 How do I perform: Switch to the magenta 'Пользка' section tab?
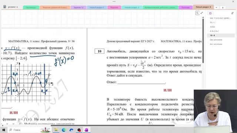click(186, 7)
